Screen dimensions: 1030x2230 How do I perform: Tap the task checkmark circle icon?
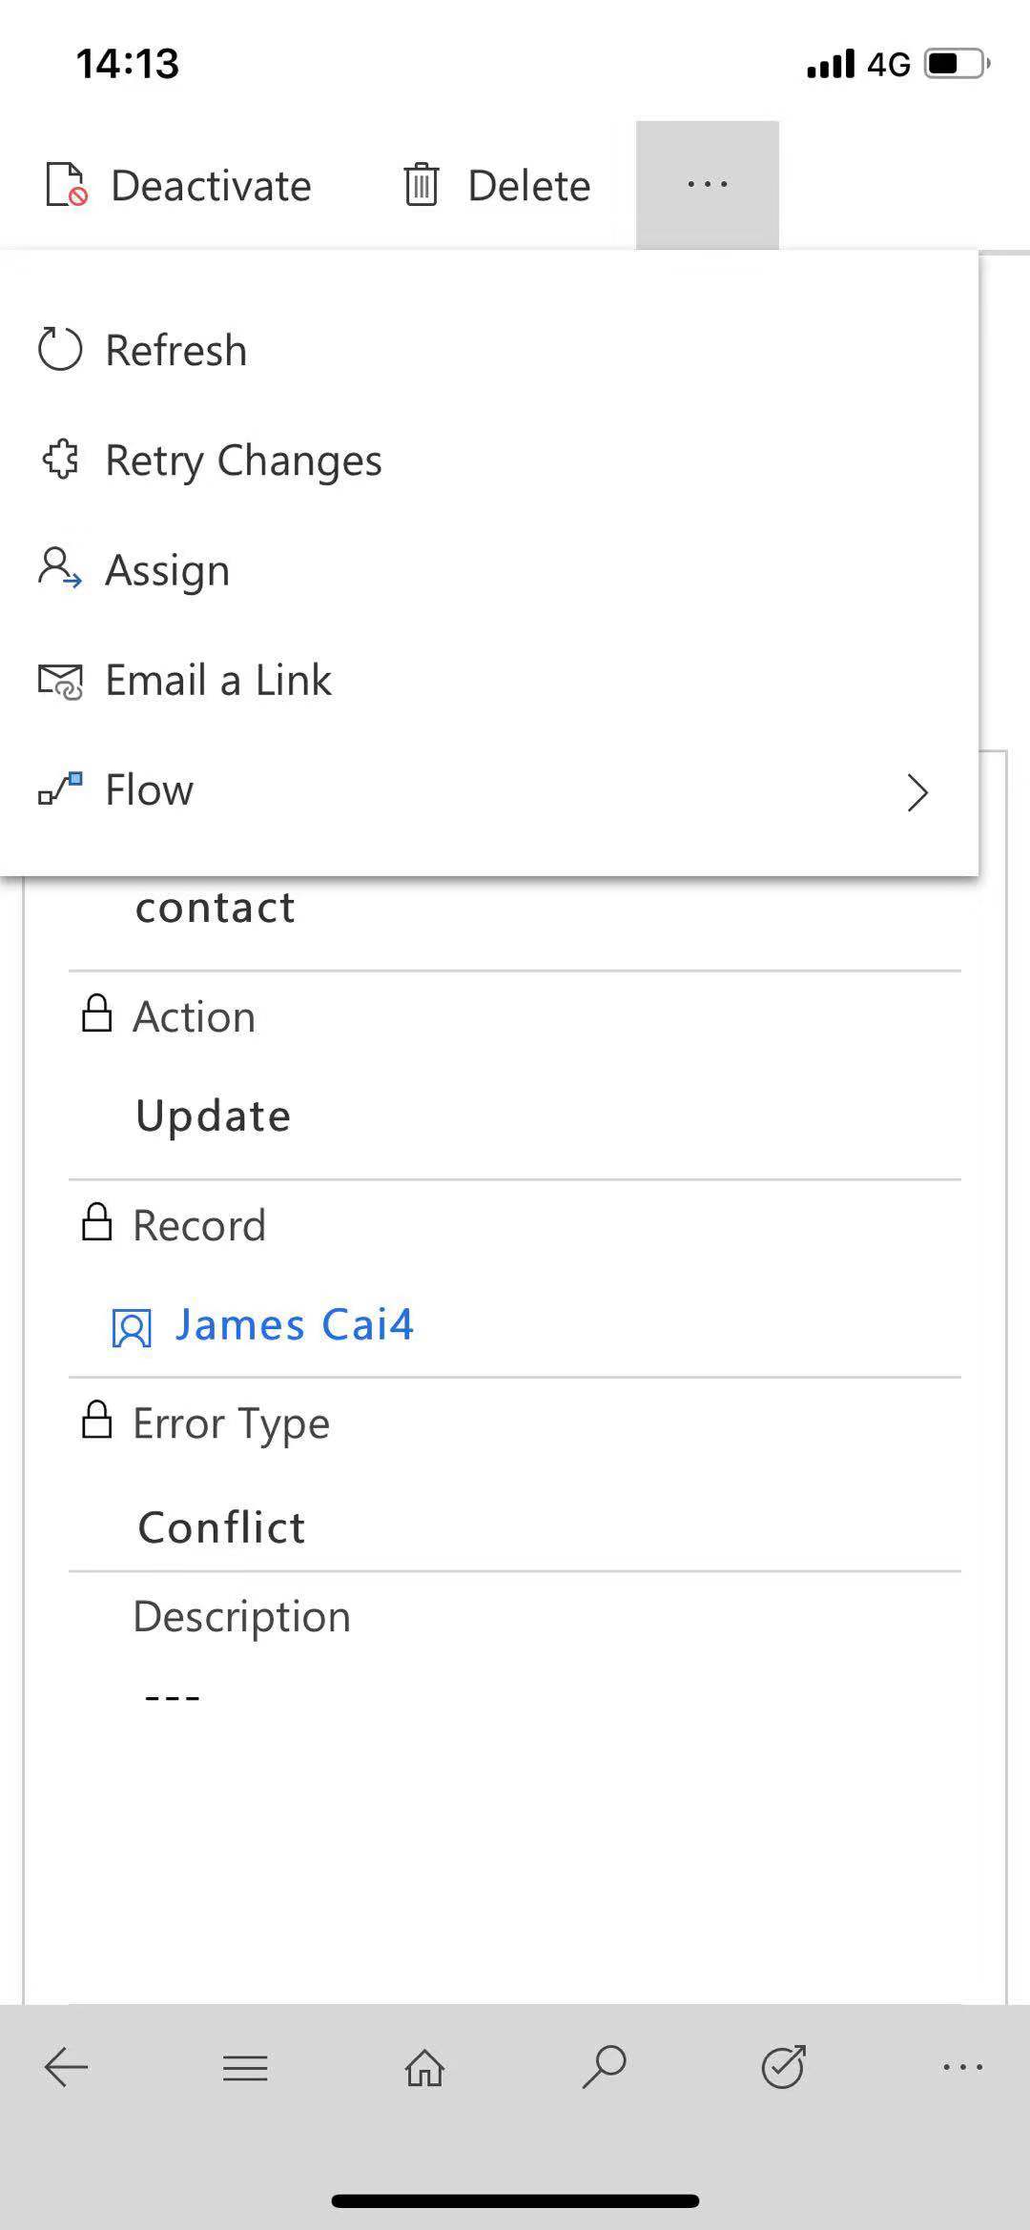[x=784, y=2067]
